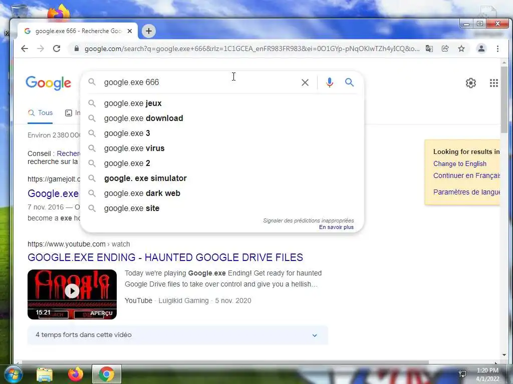This screenshot has height=384, width=513.
Task: Switch to the 'Tous' results tab
Action: (40, 113)
